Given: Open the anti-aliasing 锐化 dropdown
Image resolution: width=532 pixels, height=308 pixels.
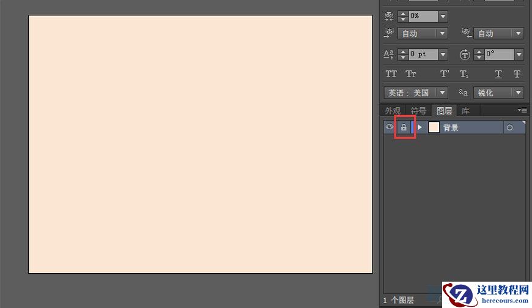Looking at the screenshot, I should (x=499, y=92).
